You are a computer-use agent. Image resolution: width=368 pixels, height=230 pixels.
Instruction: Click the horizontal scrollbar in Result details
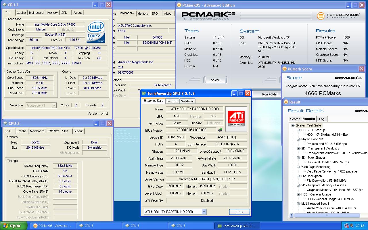(327, 215)
